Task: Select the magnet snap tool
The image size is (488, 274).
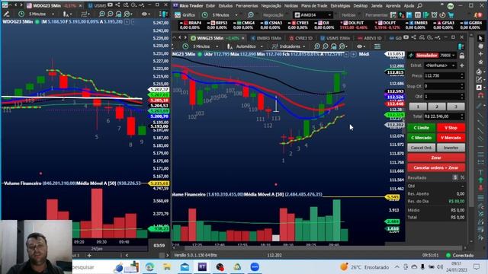Action: tap(480, 95)
